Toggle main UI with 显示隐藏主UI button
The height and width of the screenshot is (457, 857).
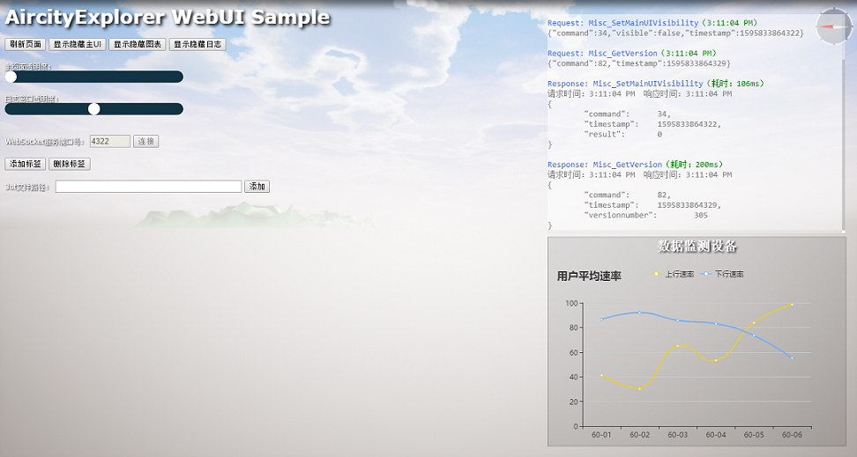[77, 44]
